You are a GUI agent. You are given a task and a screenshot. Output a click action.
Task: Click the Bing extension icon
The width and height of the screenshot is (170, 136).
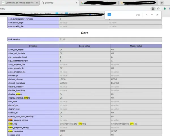[x=165, y=9]
